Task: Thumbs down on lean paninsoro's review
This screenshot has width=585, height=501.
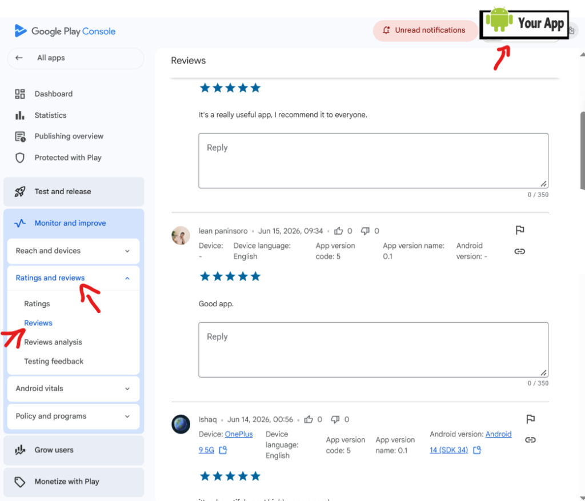Action: 365,231
